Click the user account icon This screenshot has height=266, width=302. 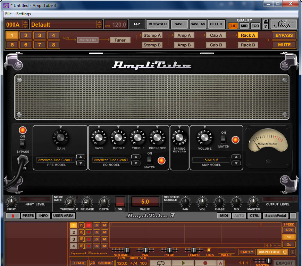[x=266, y=21]
